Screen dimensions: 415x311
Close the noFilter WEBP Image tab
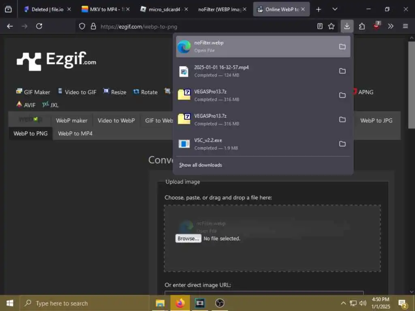click(x=244, y=9)
